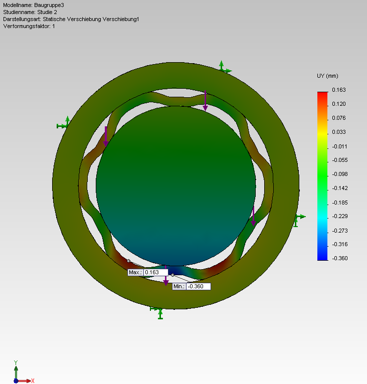Click legend value -0.142
Viewport: 367px width, 384px height.
pos(339,188)
